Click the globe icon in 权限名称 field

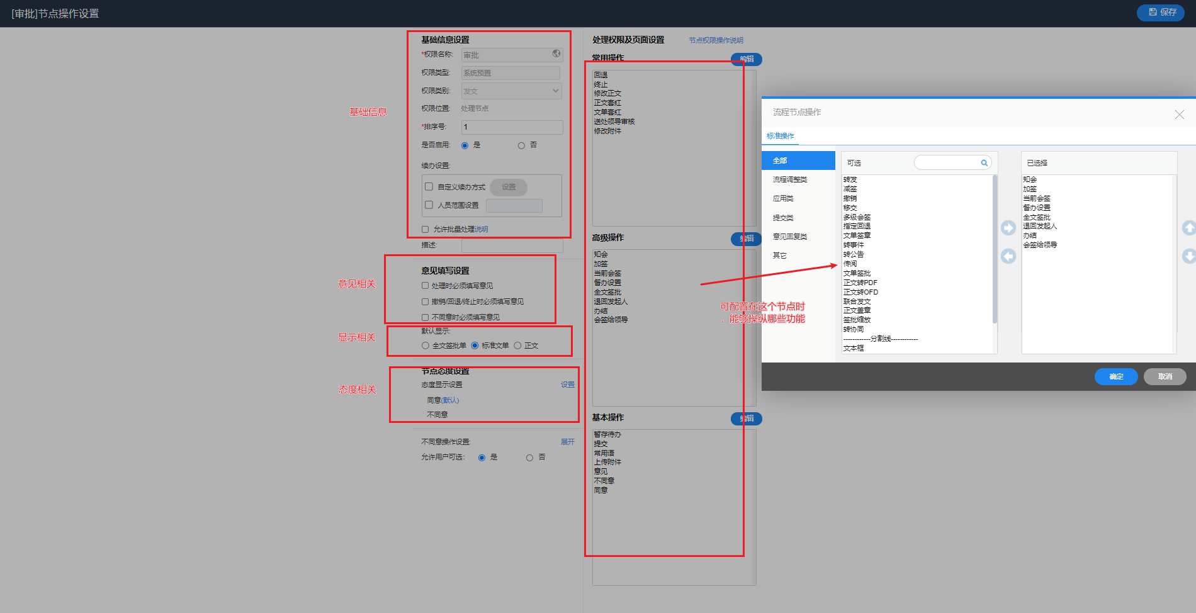pyautogui.click(x=556, y=54)
